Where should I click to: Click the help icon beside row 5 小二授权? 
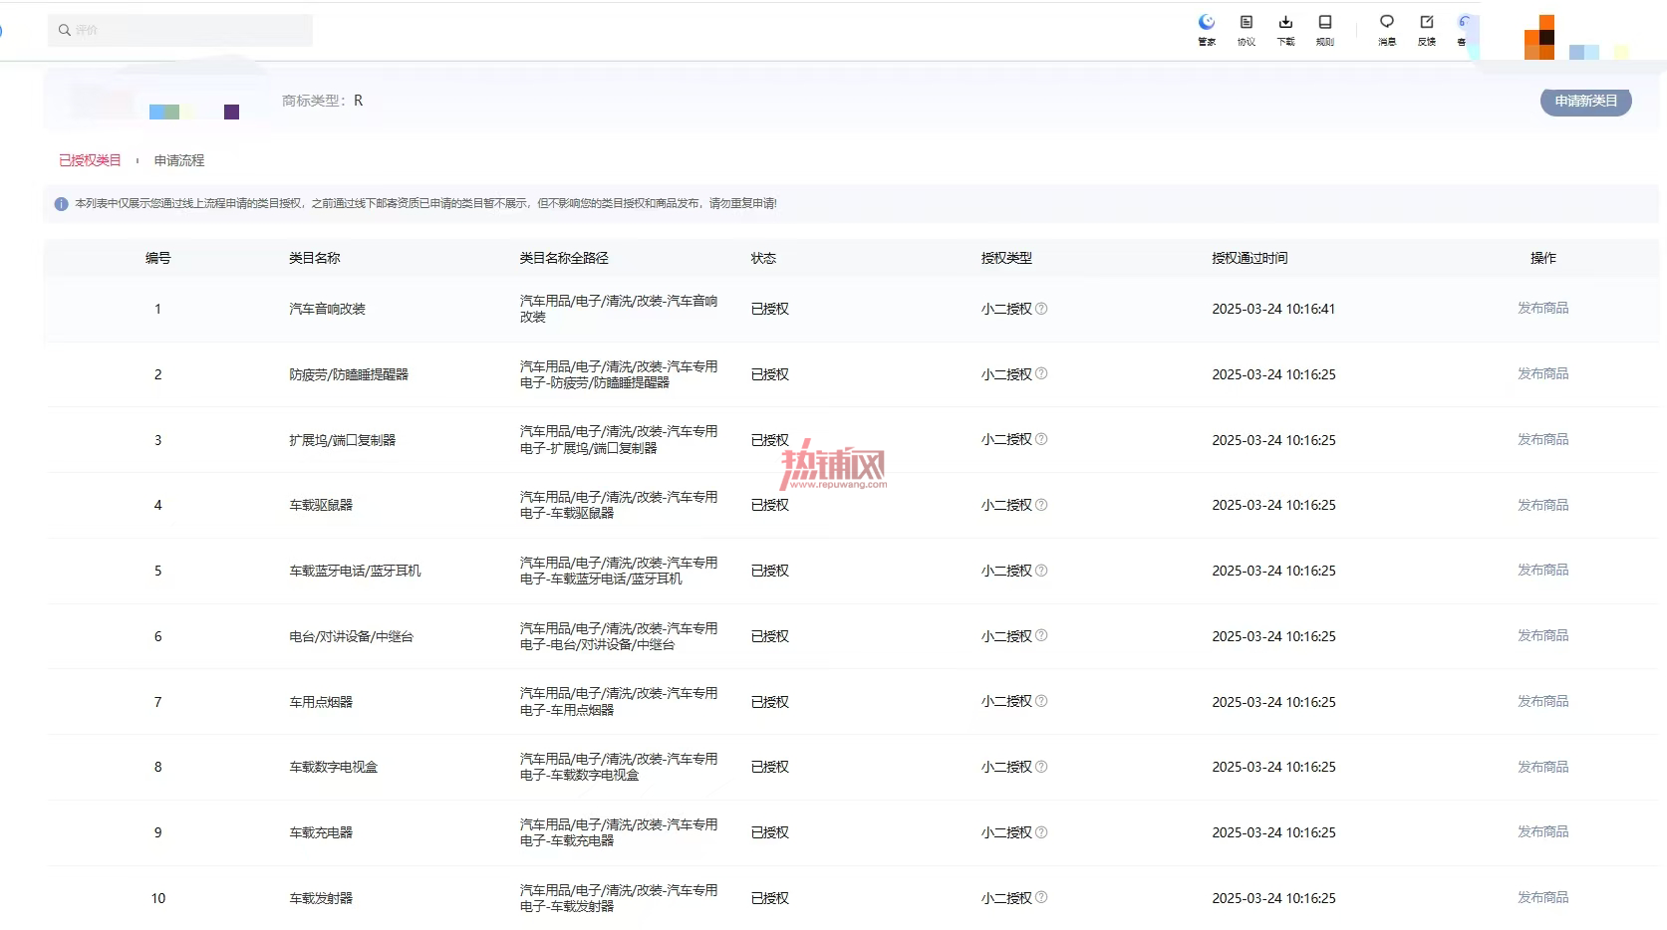pos(1041,571)
